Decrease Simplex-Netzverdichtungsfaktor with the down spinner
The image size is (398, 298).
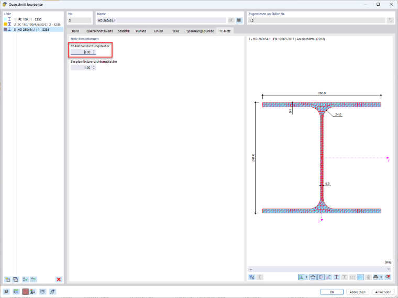(x=94, y=69)
